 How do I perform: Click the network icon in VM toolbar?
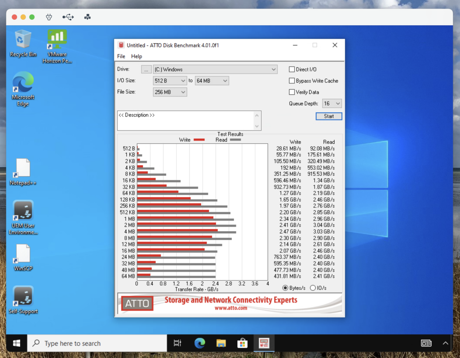pos(88,17)
